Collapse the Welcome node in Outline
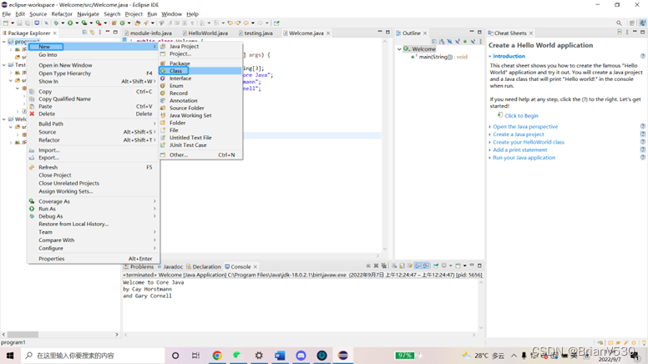648x364 pixels. coord(400,48)
